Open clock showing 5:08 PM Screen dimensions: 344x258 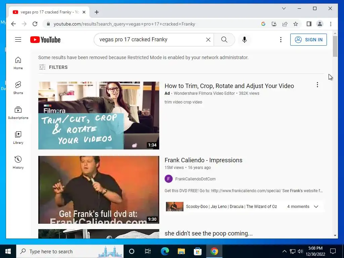pos(315,251)
